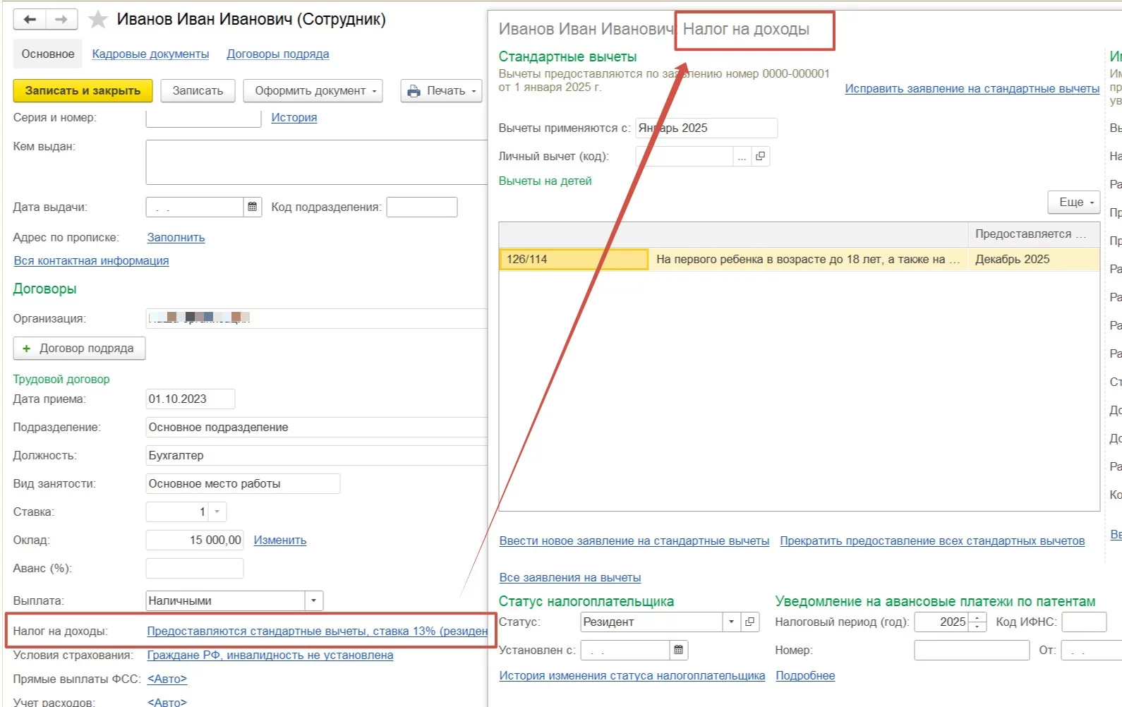
Task: Click ellipsis to choose Личный вычет code
Action: 742,156
